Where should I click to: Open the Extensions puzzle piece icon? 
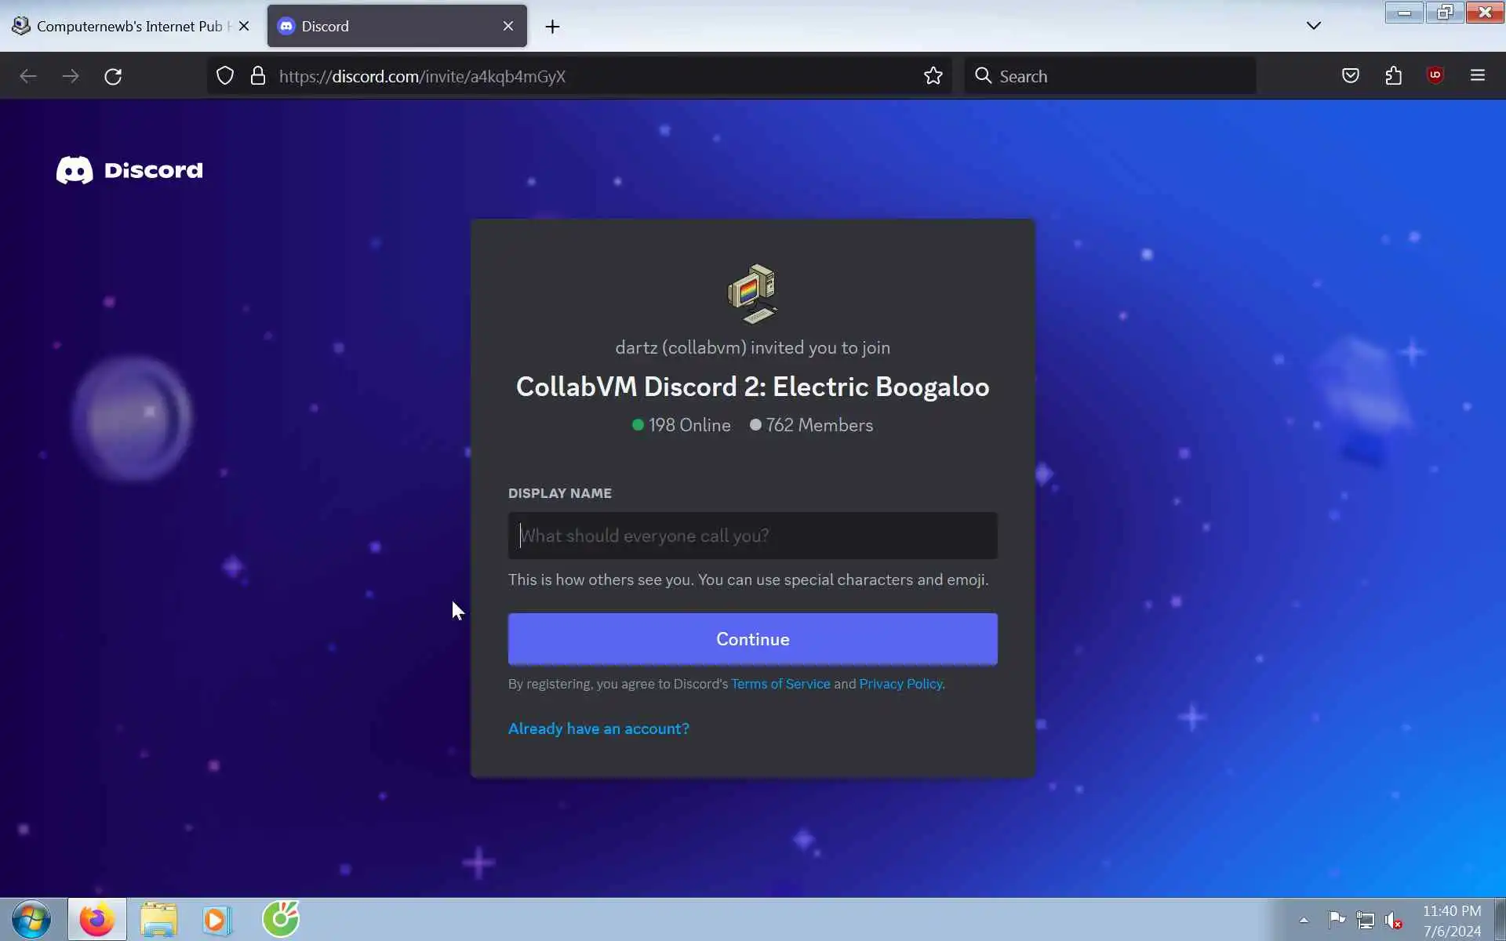1393,76
